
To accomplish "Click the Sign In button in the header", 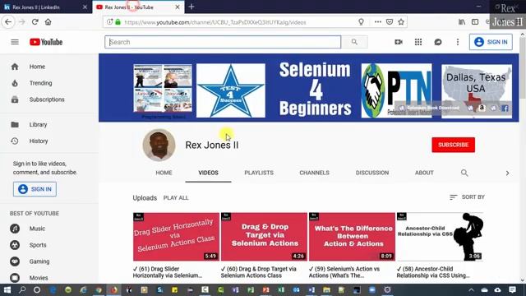I will point(491,42).
